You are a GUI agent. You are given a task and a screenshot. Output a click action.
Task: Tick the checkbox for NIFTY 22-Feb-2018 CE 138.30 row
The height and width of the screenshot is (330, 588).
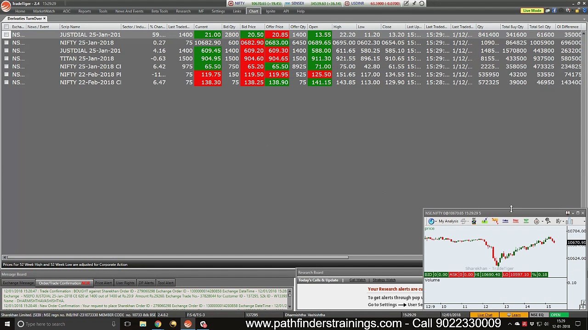click(x=6, y=82)
